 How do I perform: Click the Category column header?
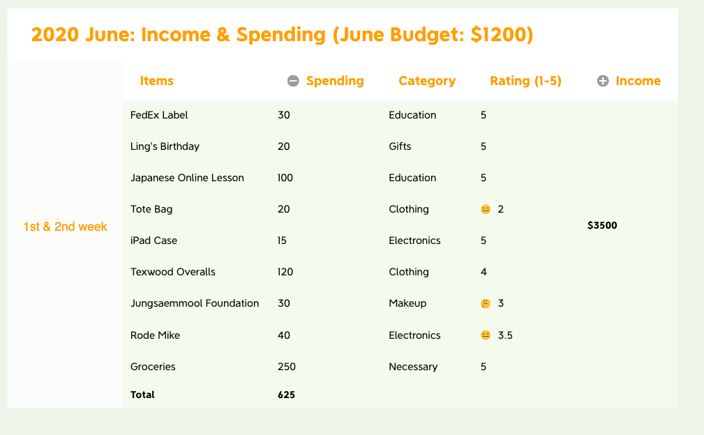(x=427, y=81)
